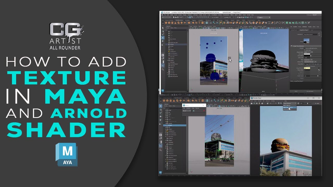Select the arrow Select tool in upper Maya toolbox
The width and height of the screenshot is (333, 187).
pyautogui.click(x=163, y=28)
